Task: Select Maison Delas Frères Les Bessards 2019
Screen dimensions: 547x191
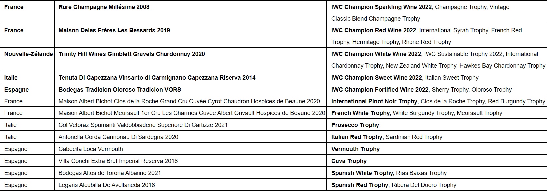Action: point(114,30)
